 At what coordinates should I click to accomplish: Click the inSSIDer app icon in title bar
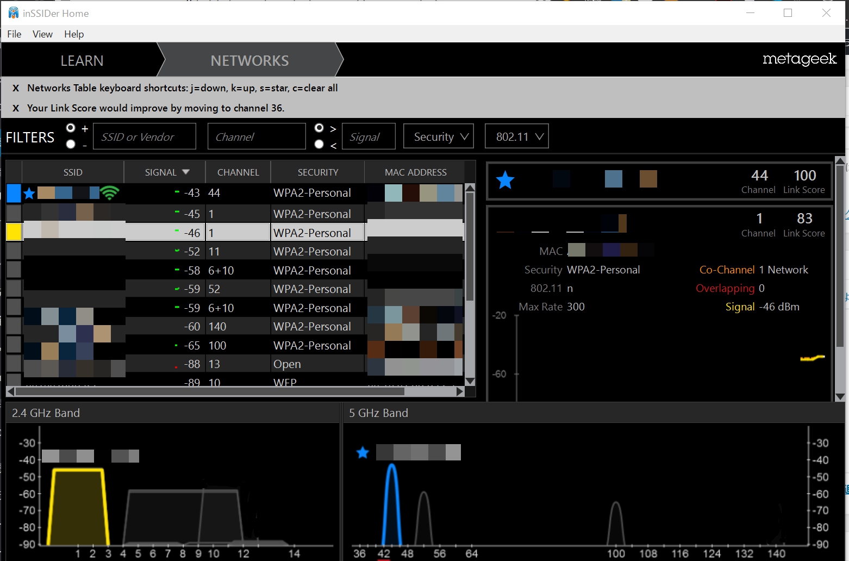click(14, 13)
